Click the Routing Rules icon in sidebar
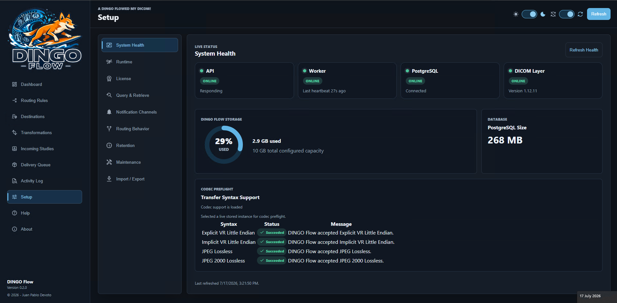 coord(14,100)
